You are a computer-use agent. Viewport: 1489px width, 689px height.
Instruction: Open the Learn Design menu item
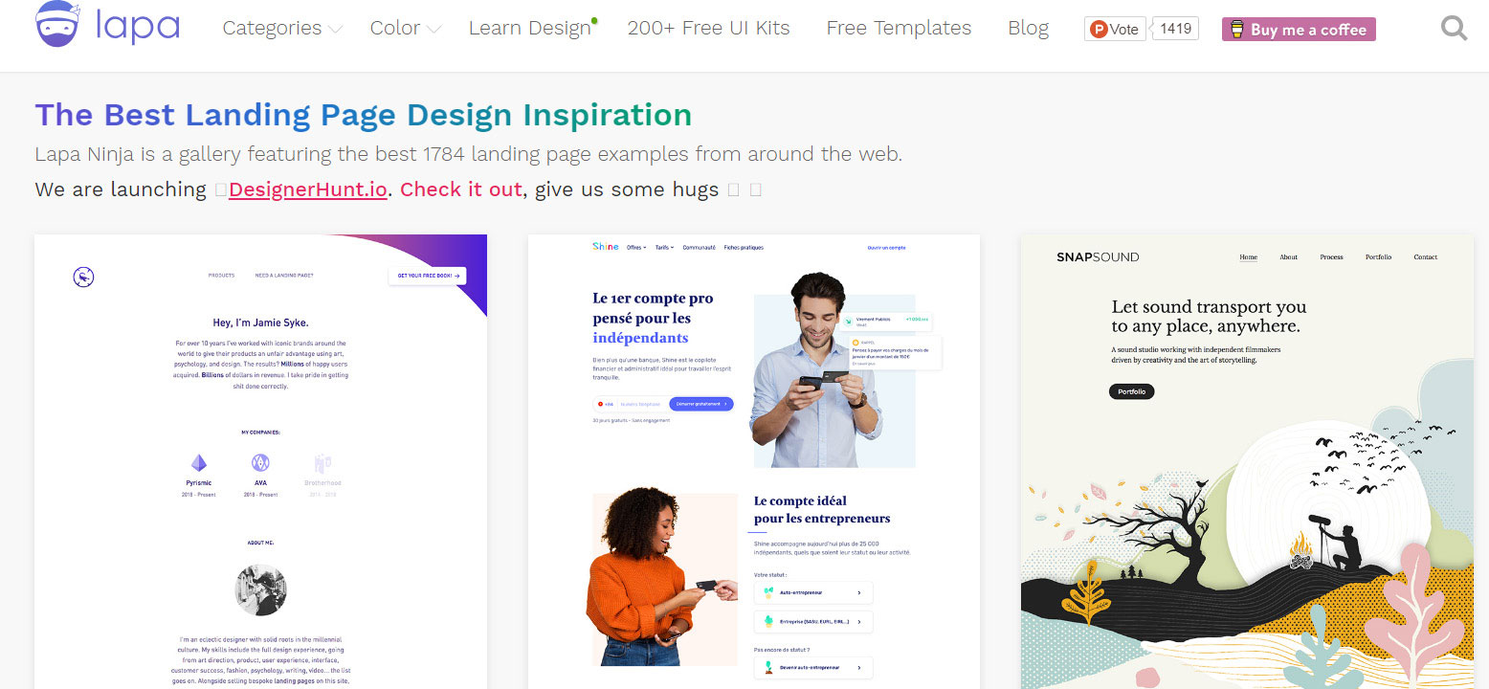point(530,29)
